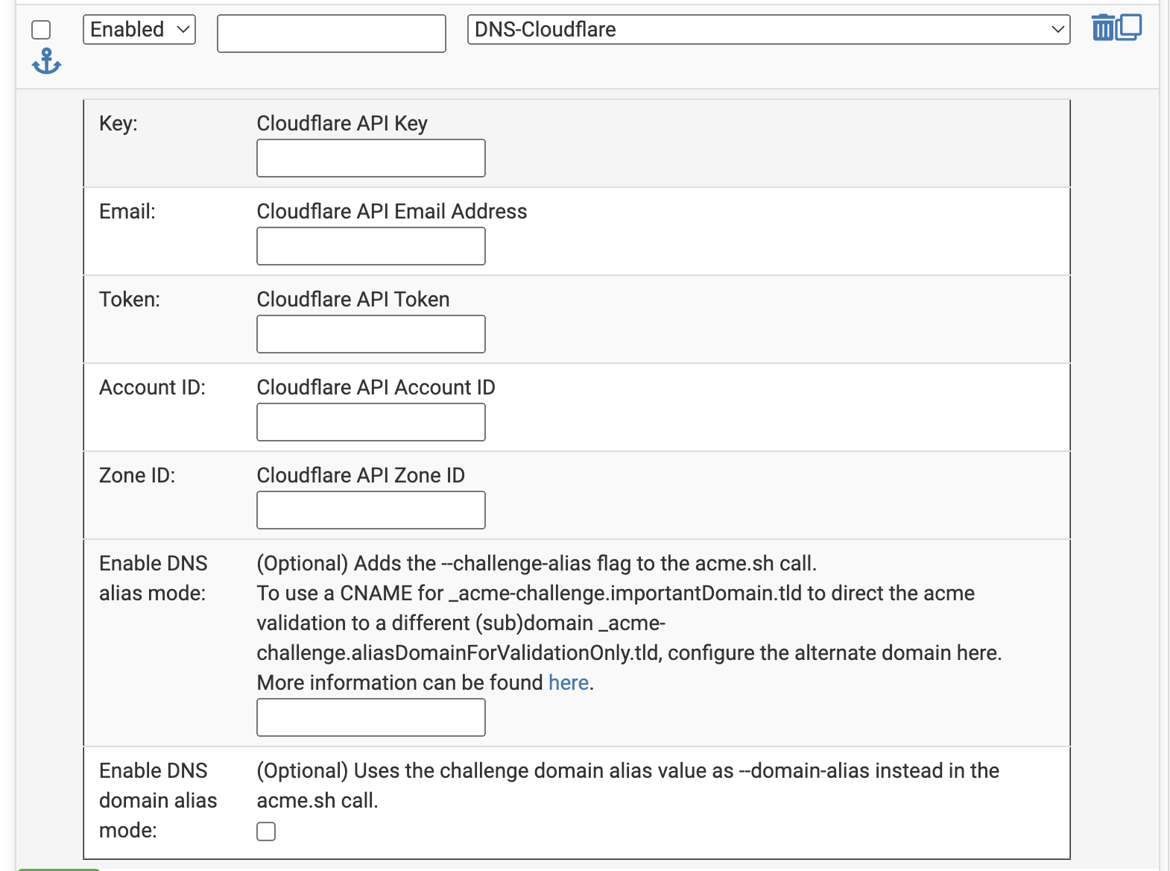Screen dimensions: 1170x871
Task: Click the anchor icon to move the row
Action: point(46,61)
